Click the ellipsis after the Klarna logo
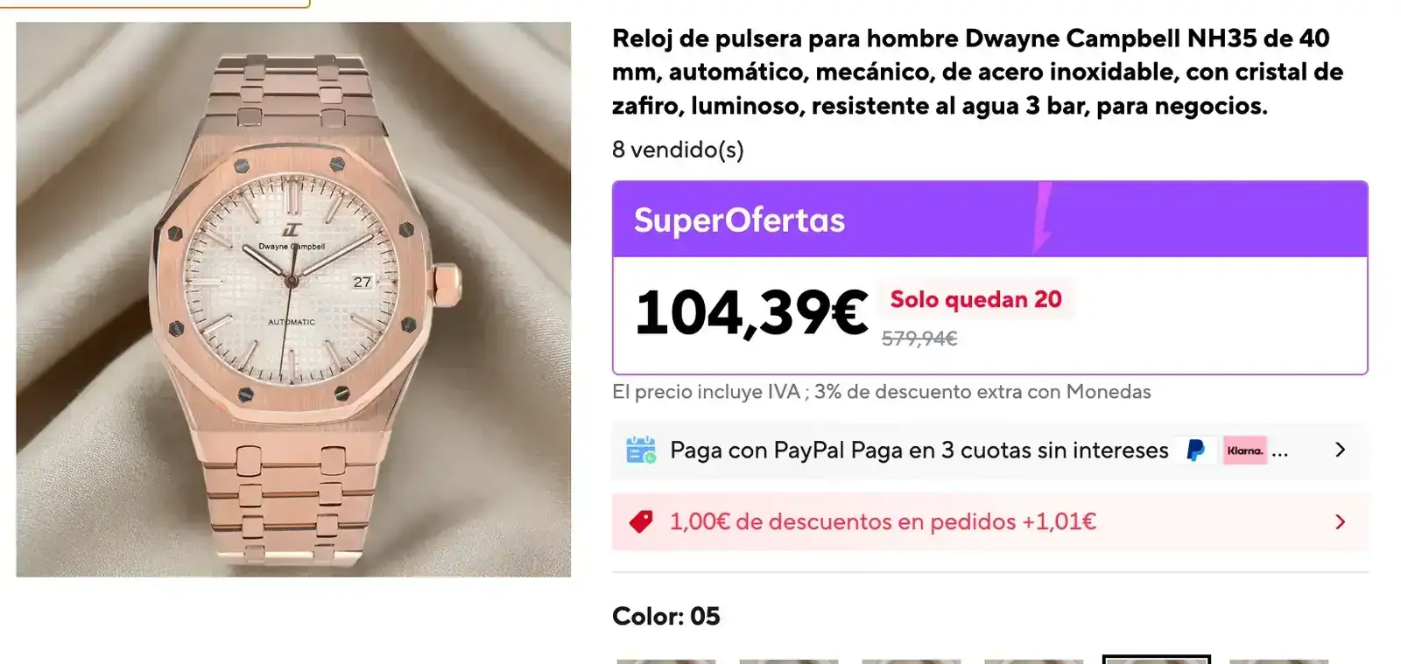 1280,453
